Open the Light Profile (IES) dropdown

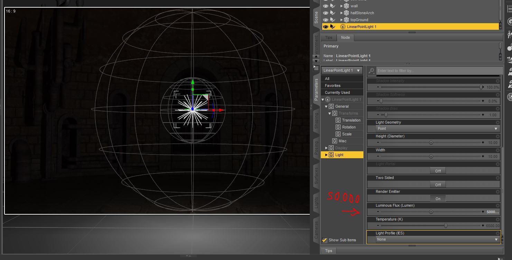(438, 240)
